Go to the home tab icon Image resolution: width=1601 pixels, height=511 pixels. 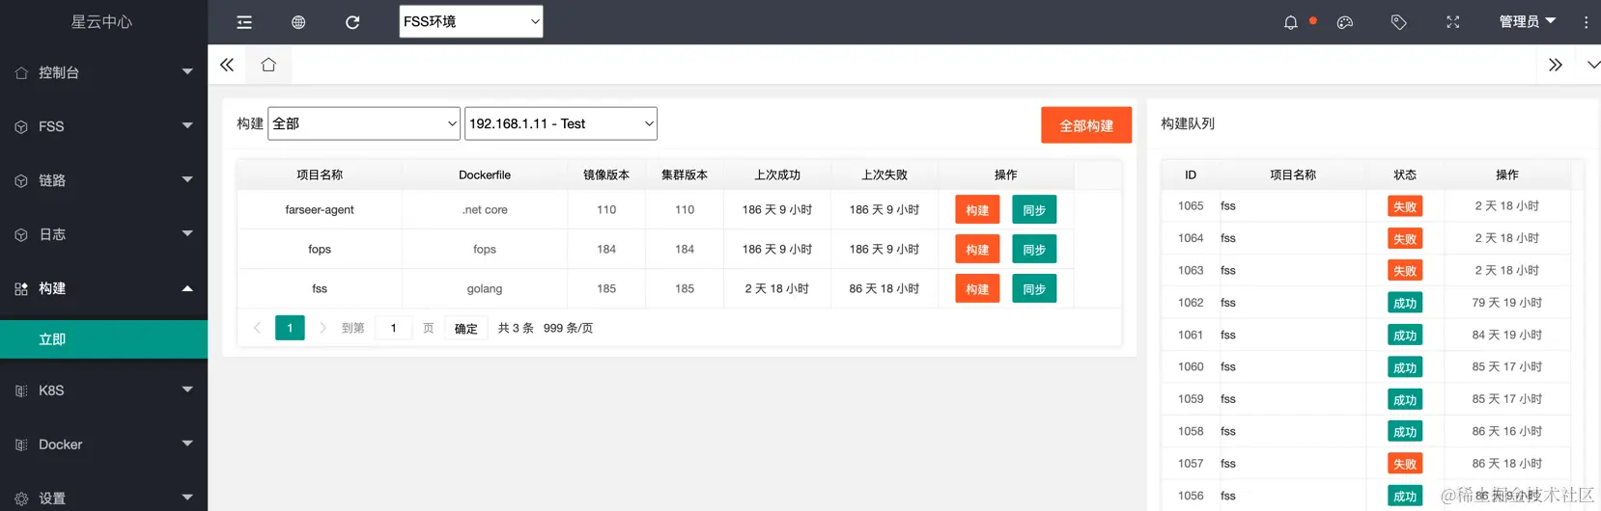268,65
